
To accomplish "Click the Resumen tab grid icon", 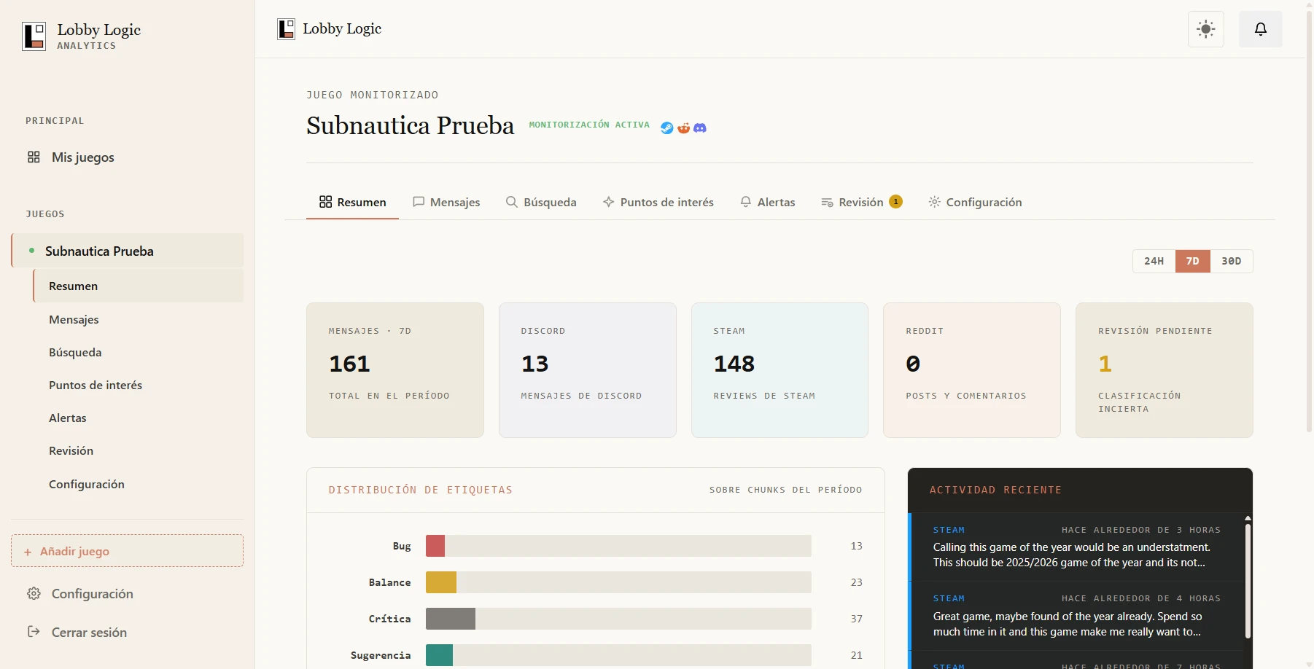I will (326, 202).
